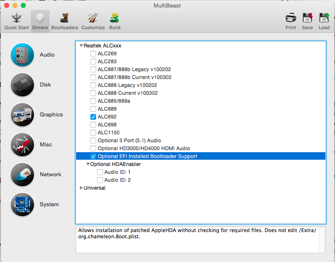Screen dimensions: 335x262
Task: Enable Optional HD3000/HD4000 HDMI Audio checkbox
Action: [x=93, y=148]
